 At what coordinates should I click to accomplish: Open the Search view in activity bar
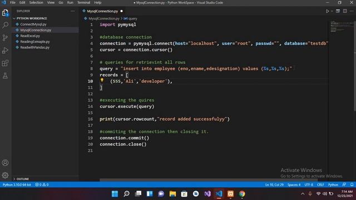[5, 25]
